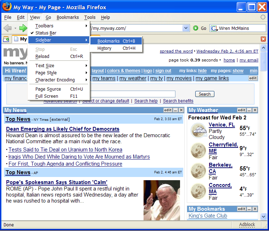The width and height of the screenshot is (269, 231).
Task: Open the King's Gate Club bookmark link
Action: 208,216
